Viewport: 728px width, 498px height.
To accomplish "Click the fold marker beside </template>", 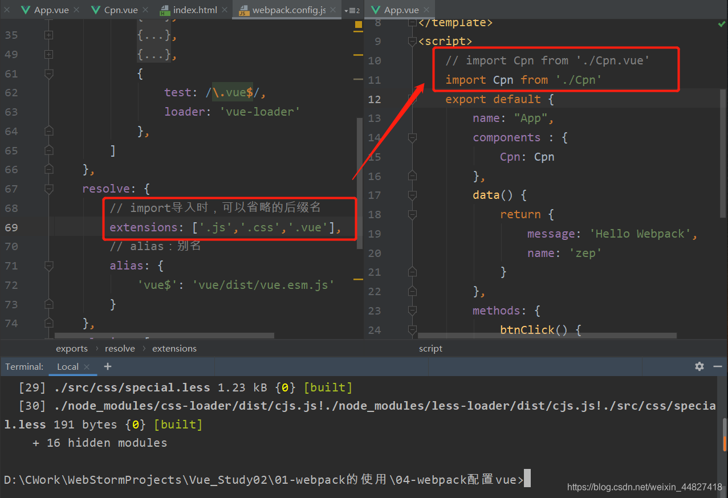I will click(413, 23).
